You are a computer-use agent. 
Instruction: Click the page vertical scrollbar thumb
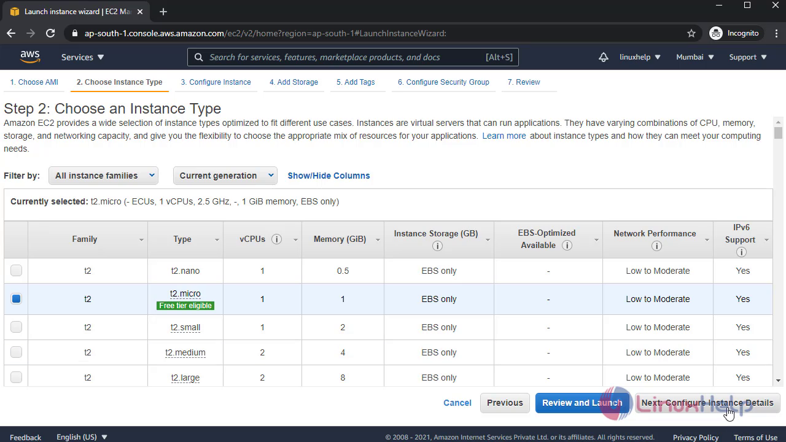pyautogui.click(x=779, y=133)
